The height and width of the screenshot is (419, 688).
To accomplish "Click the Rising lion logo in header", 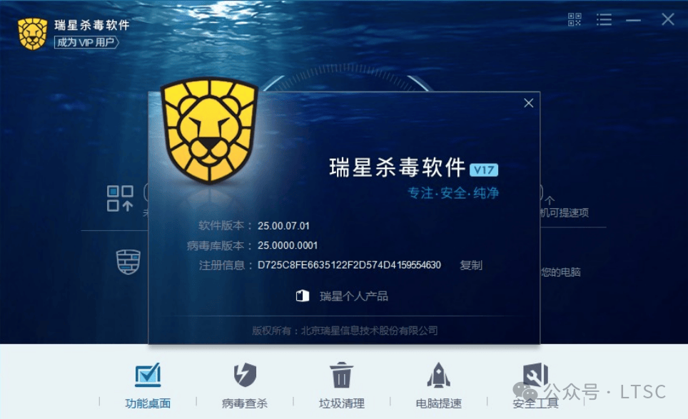I will coord(32,33).
